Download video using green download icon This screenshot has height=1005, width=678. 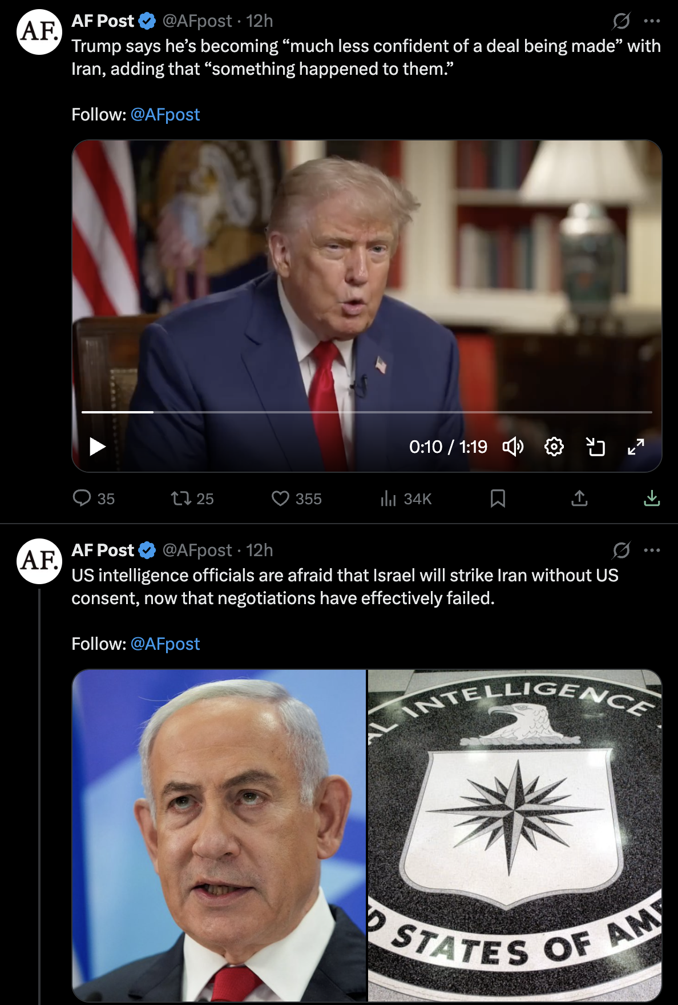pos(652,499)
